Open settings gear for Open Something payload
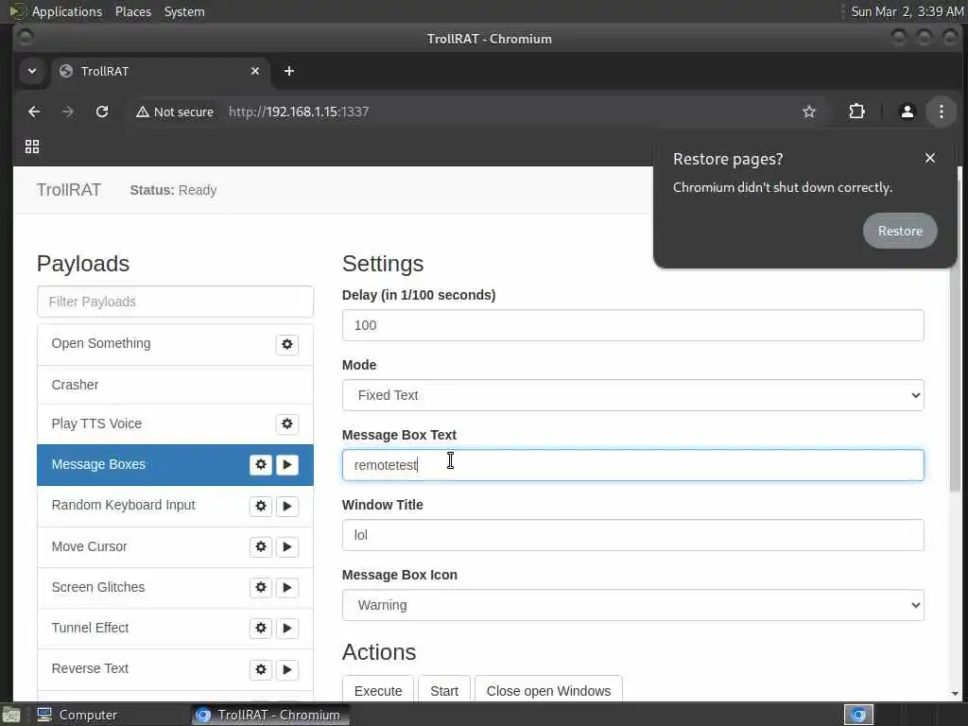The height and width of the screenshot is (726, 968). [287, 344]
